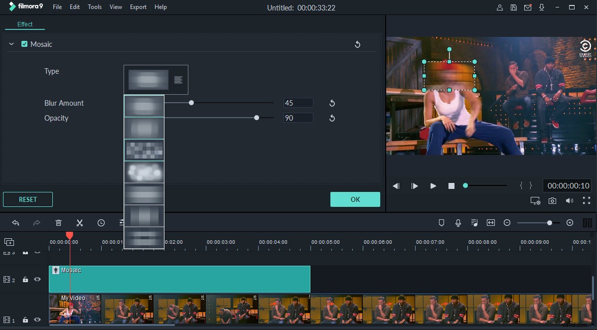Collapse the Mosaic settings chevron
The height and width of the screenshot is (330, 597).
tap(11, 44)
